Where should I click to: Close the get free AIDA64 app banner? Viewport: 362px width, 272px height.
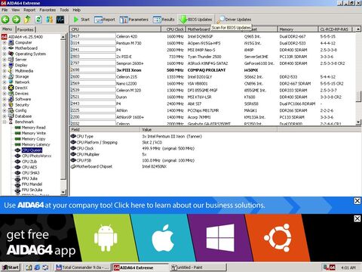(357, 218)
